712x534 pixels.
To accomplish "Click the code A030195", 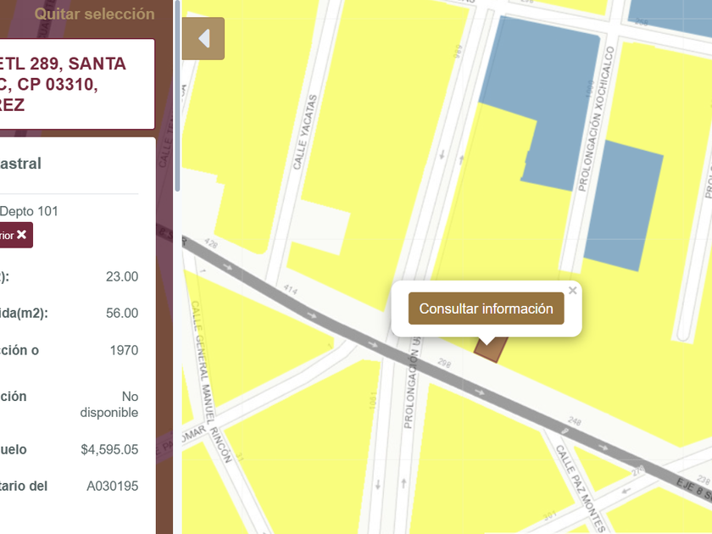I will click(x=112, y=486).
